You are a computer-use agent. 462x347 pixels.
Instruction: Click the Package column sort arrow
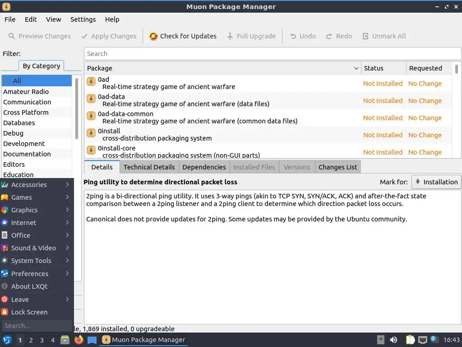(x=356, y=68)
